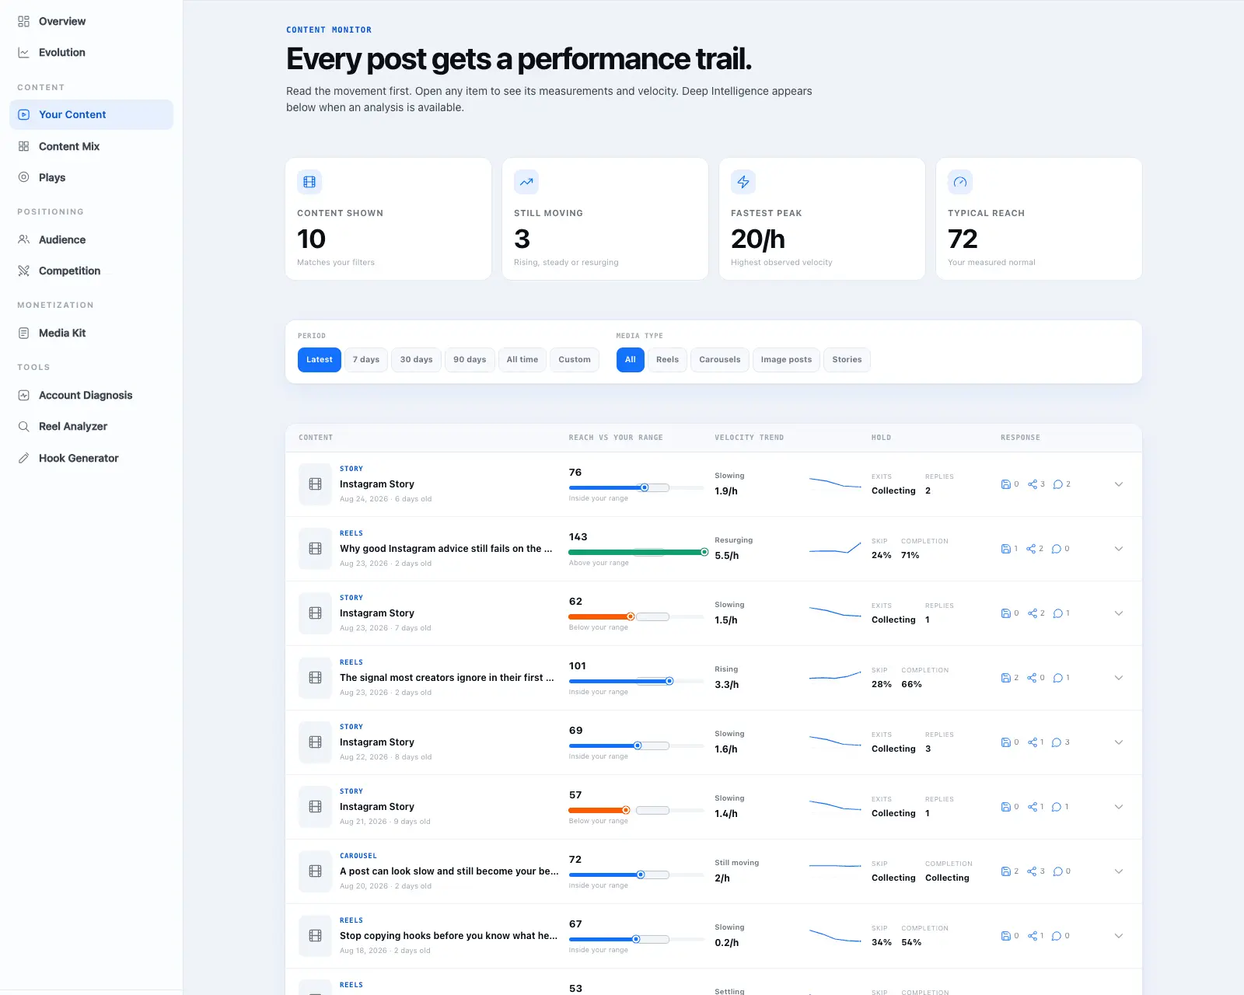Filter media type to Reels

[667, 360]
